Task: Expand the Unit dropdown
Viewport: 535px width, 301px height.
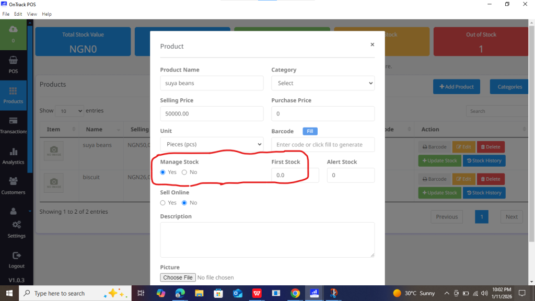Action: pyautogui.click(x=212, y=144)
